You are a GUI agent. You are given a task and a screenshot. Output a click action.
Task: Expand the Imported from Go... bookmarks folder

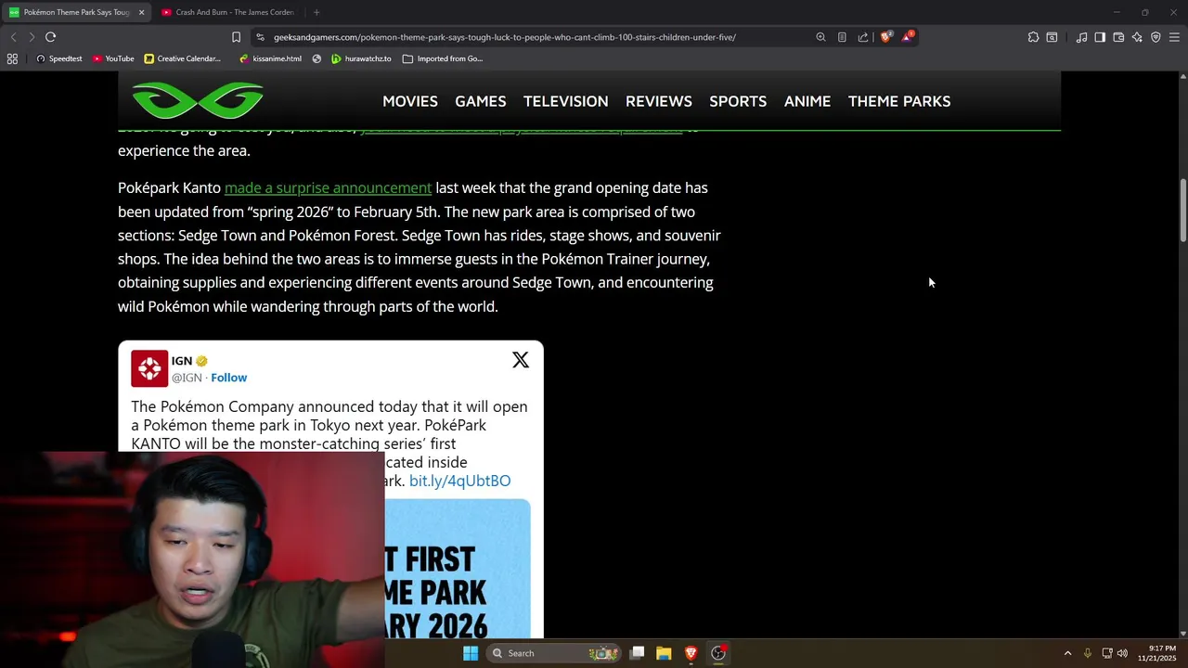pyautogui.click(x=443, y=58)
